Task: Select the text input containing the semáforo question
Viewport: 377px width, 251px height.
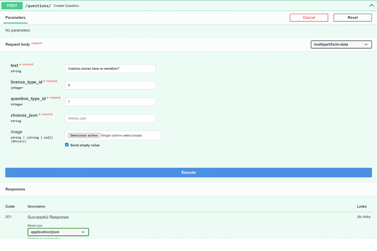Action: click(x=110, y=69)
